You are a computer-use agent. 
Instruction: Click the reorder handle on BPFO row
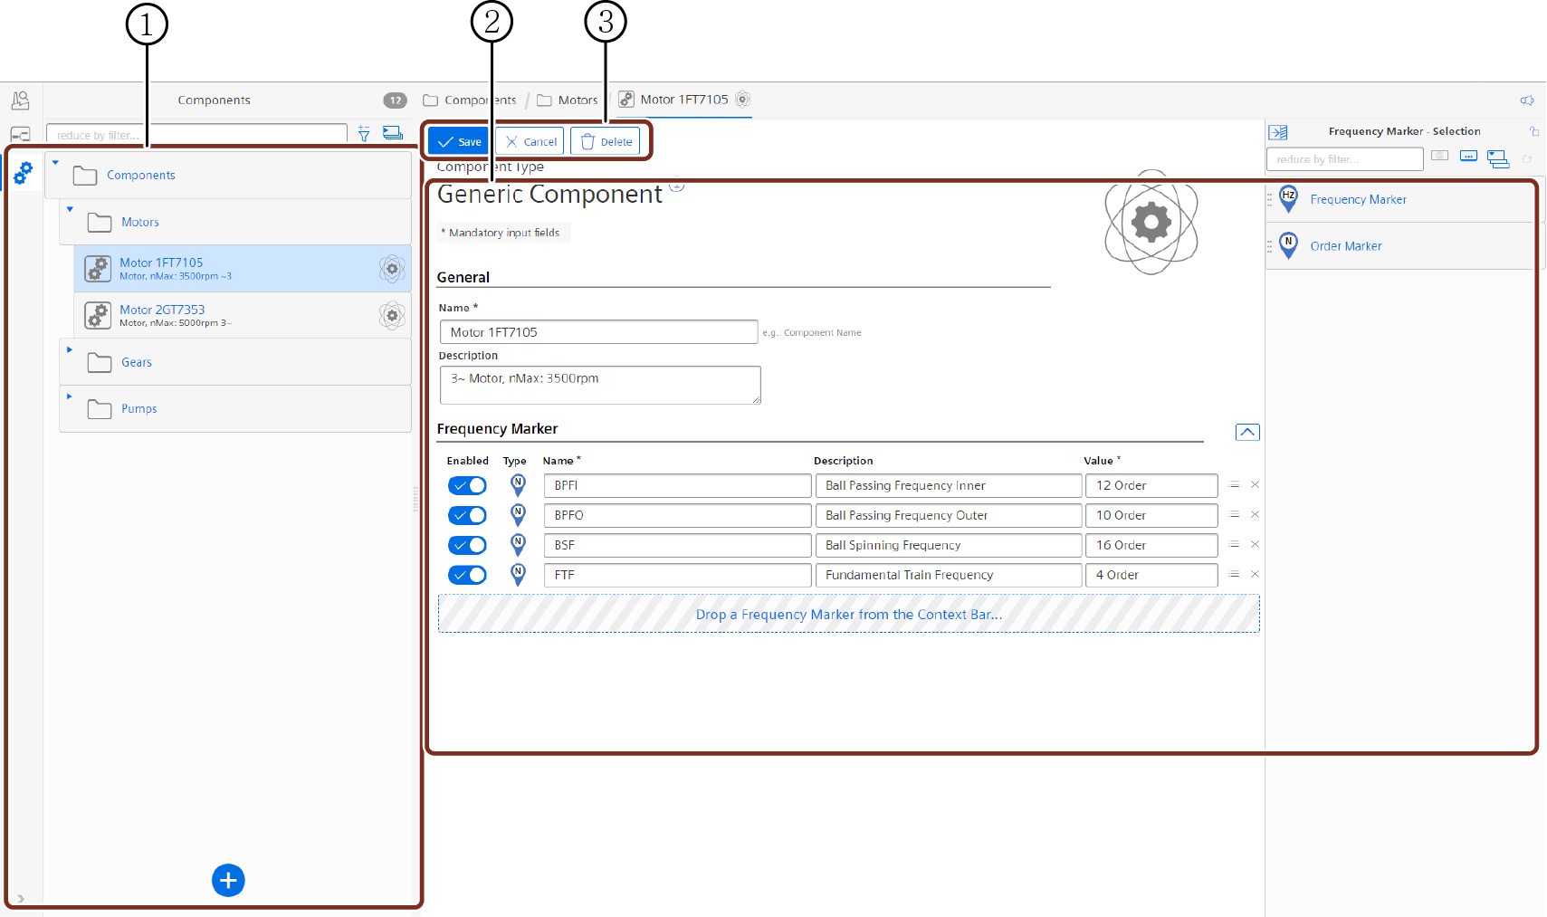coord(1234,515)
